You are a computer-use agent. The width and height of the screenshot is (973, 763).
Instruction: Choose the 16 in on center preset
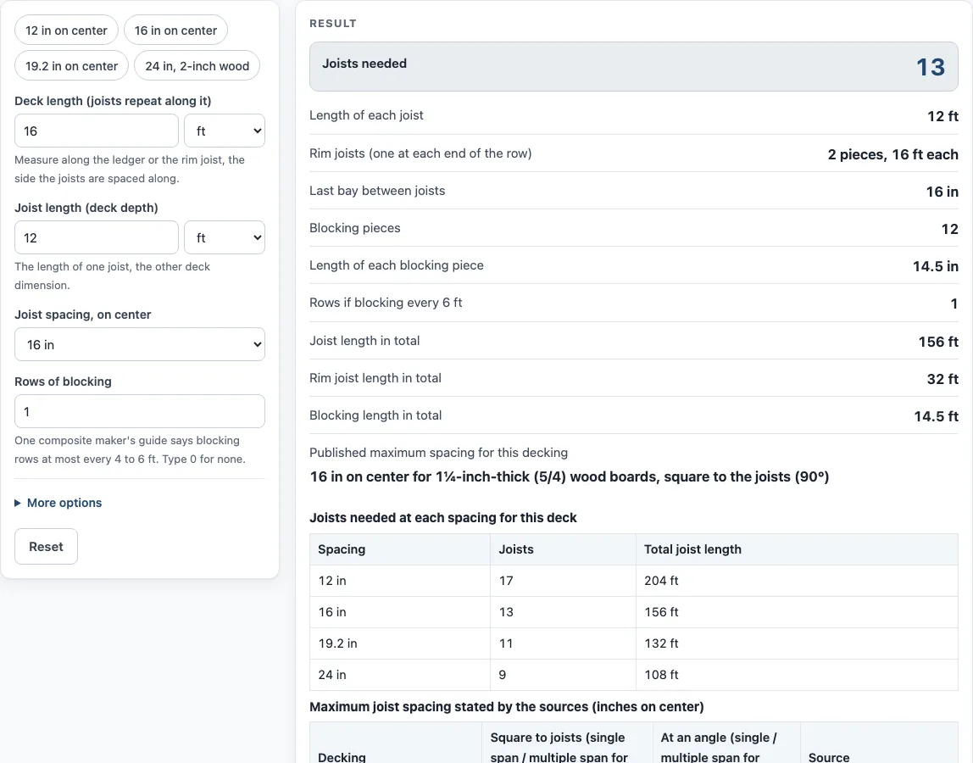tap(175, 31)
